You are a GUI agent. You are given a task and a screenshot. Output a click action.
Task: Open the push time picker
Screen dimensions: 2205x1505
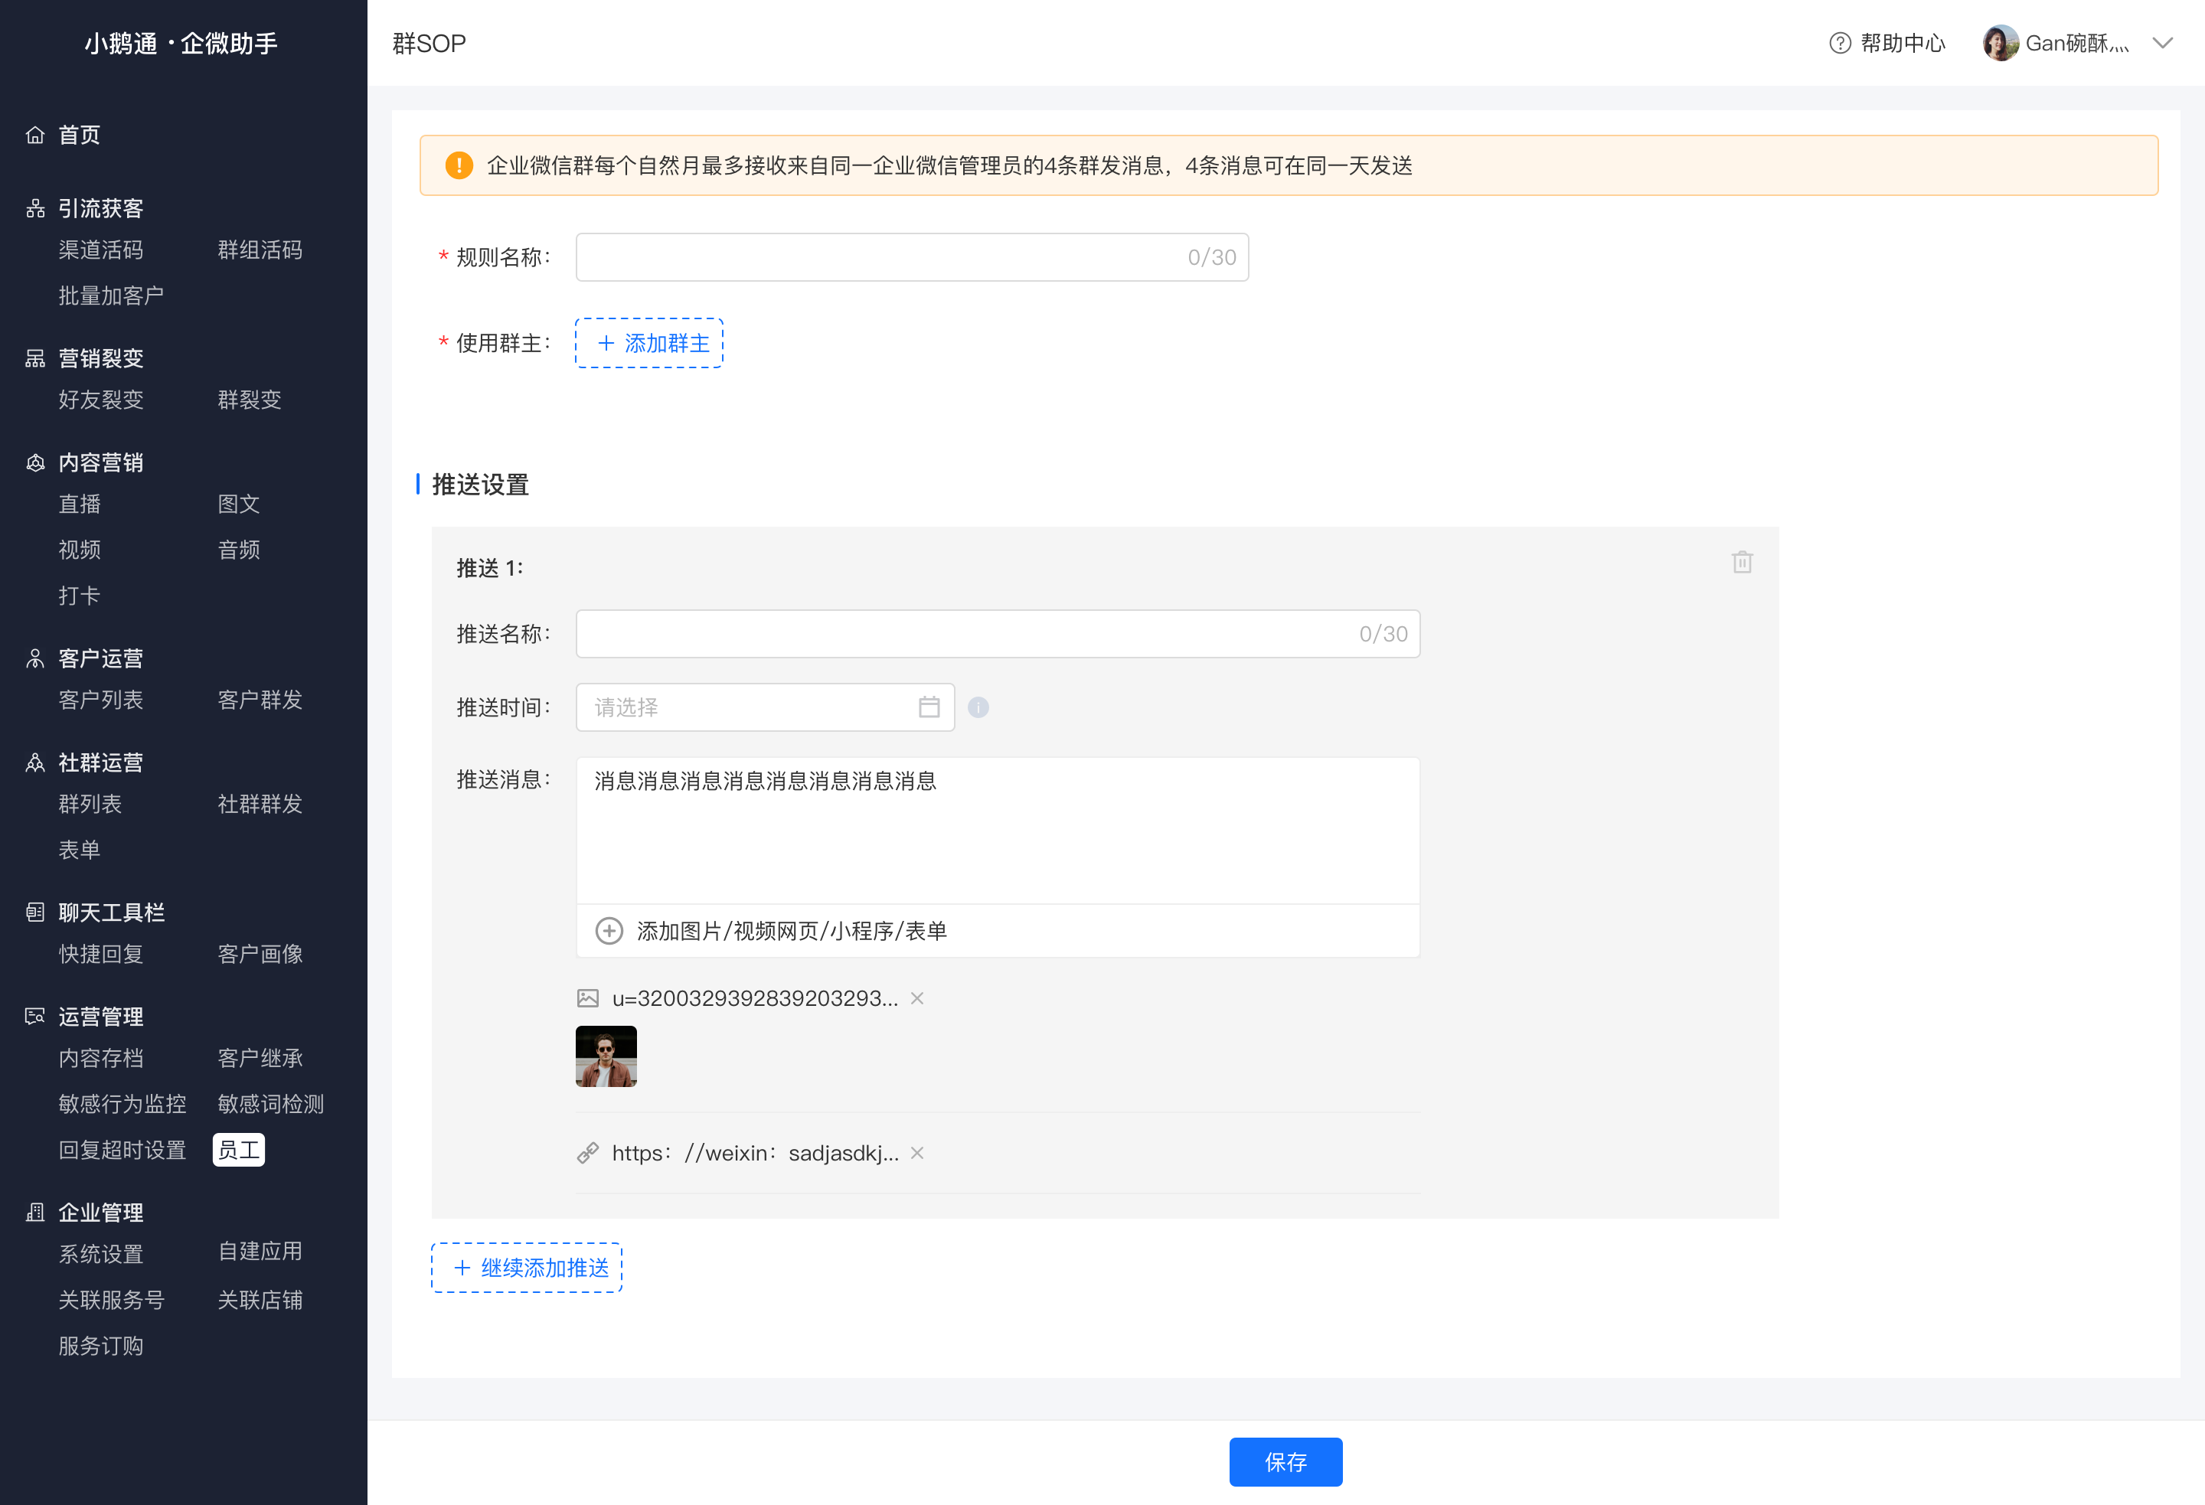click(x=765, y=707)
